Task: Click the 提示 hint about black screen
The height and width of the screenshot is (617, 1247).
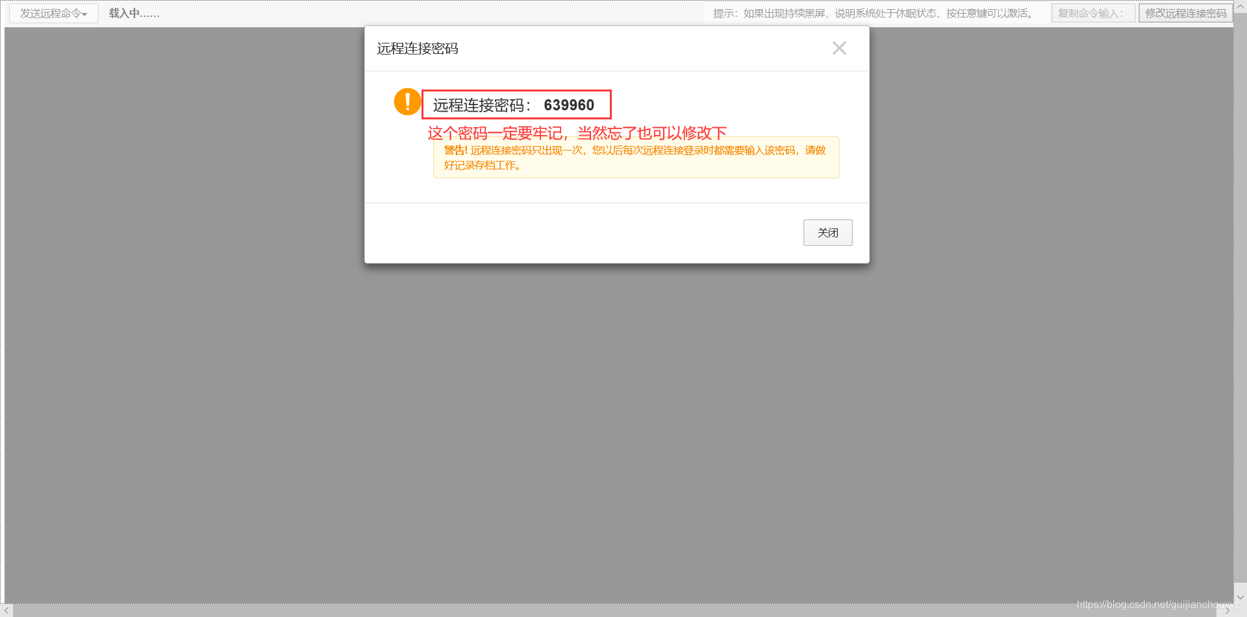Action: [874, 14]
